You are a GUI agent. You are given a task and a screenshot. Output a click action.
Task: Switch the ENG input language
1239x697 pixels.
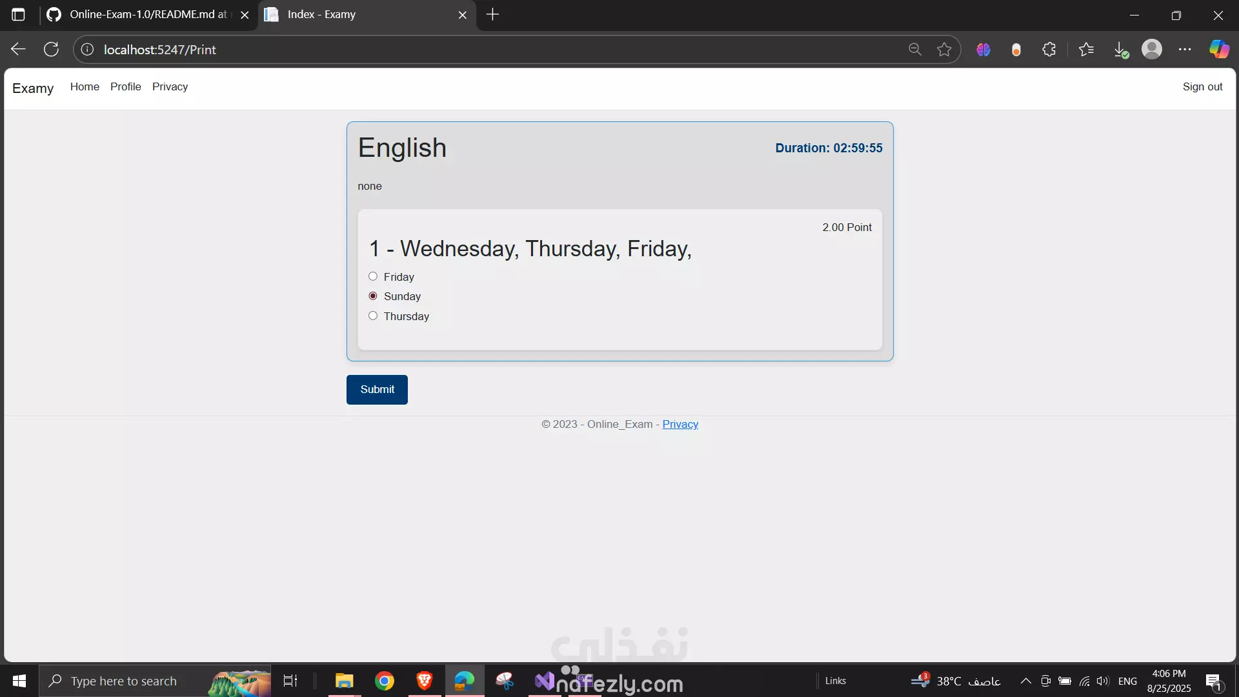coord(1127,681)
